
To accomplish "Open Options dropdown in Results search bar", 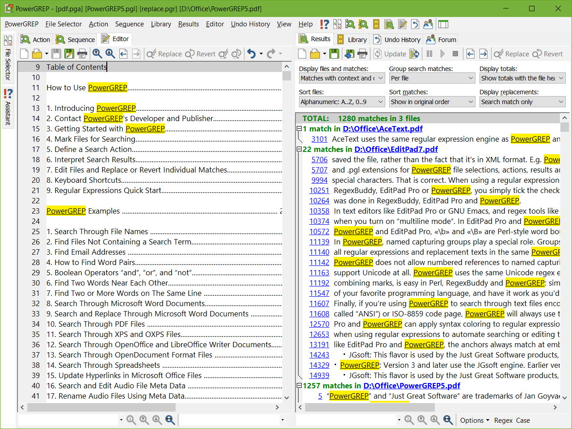I will click(x=475, y=420).
